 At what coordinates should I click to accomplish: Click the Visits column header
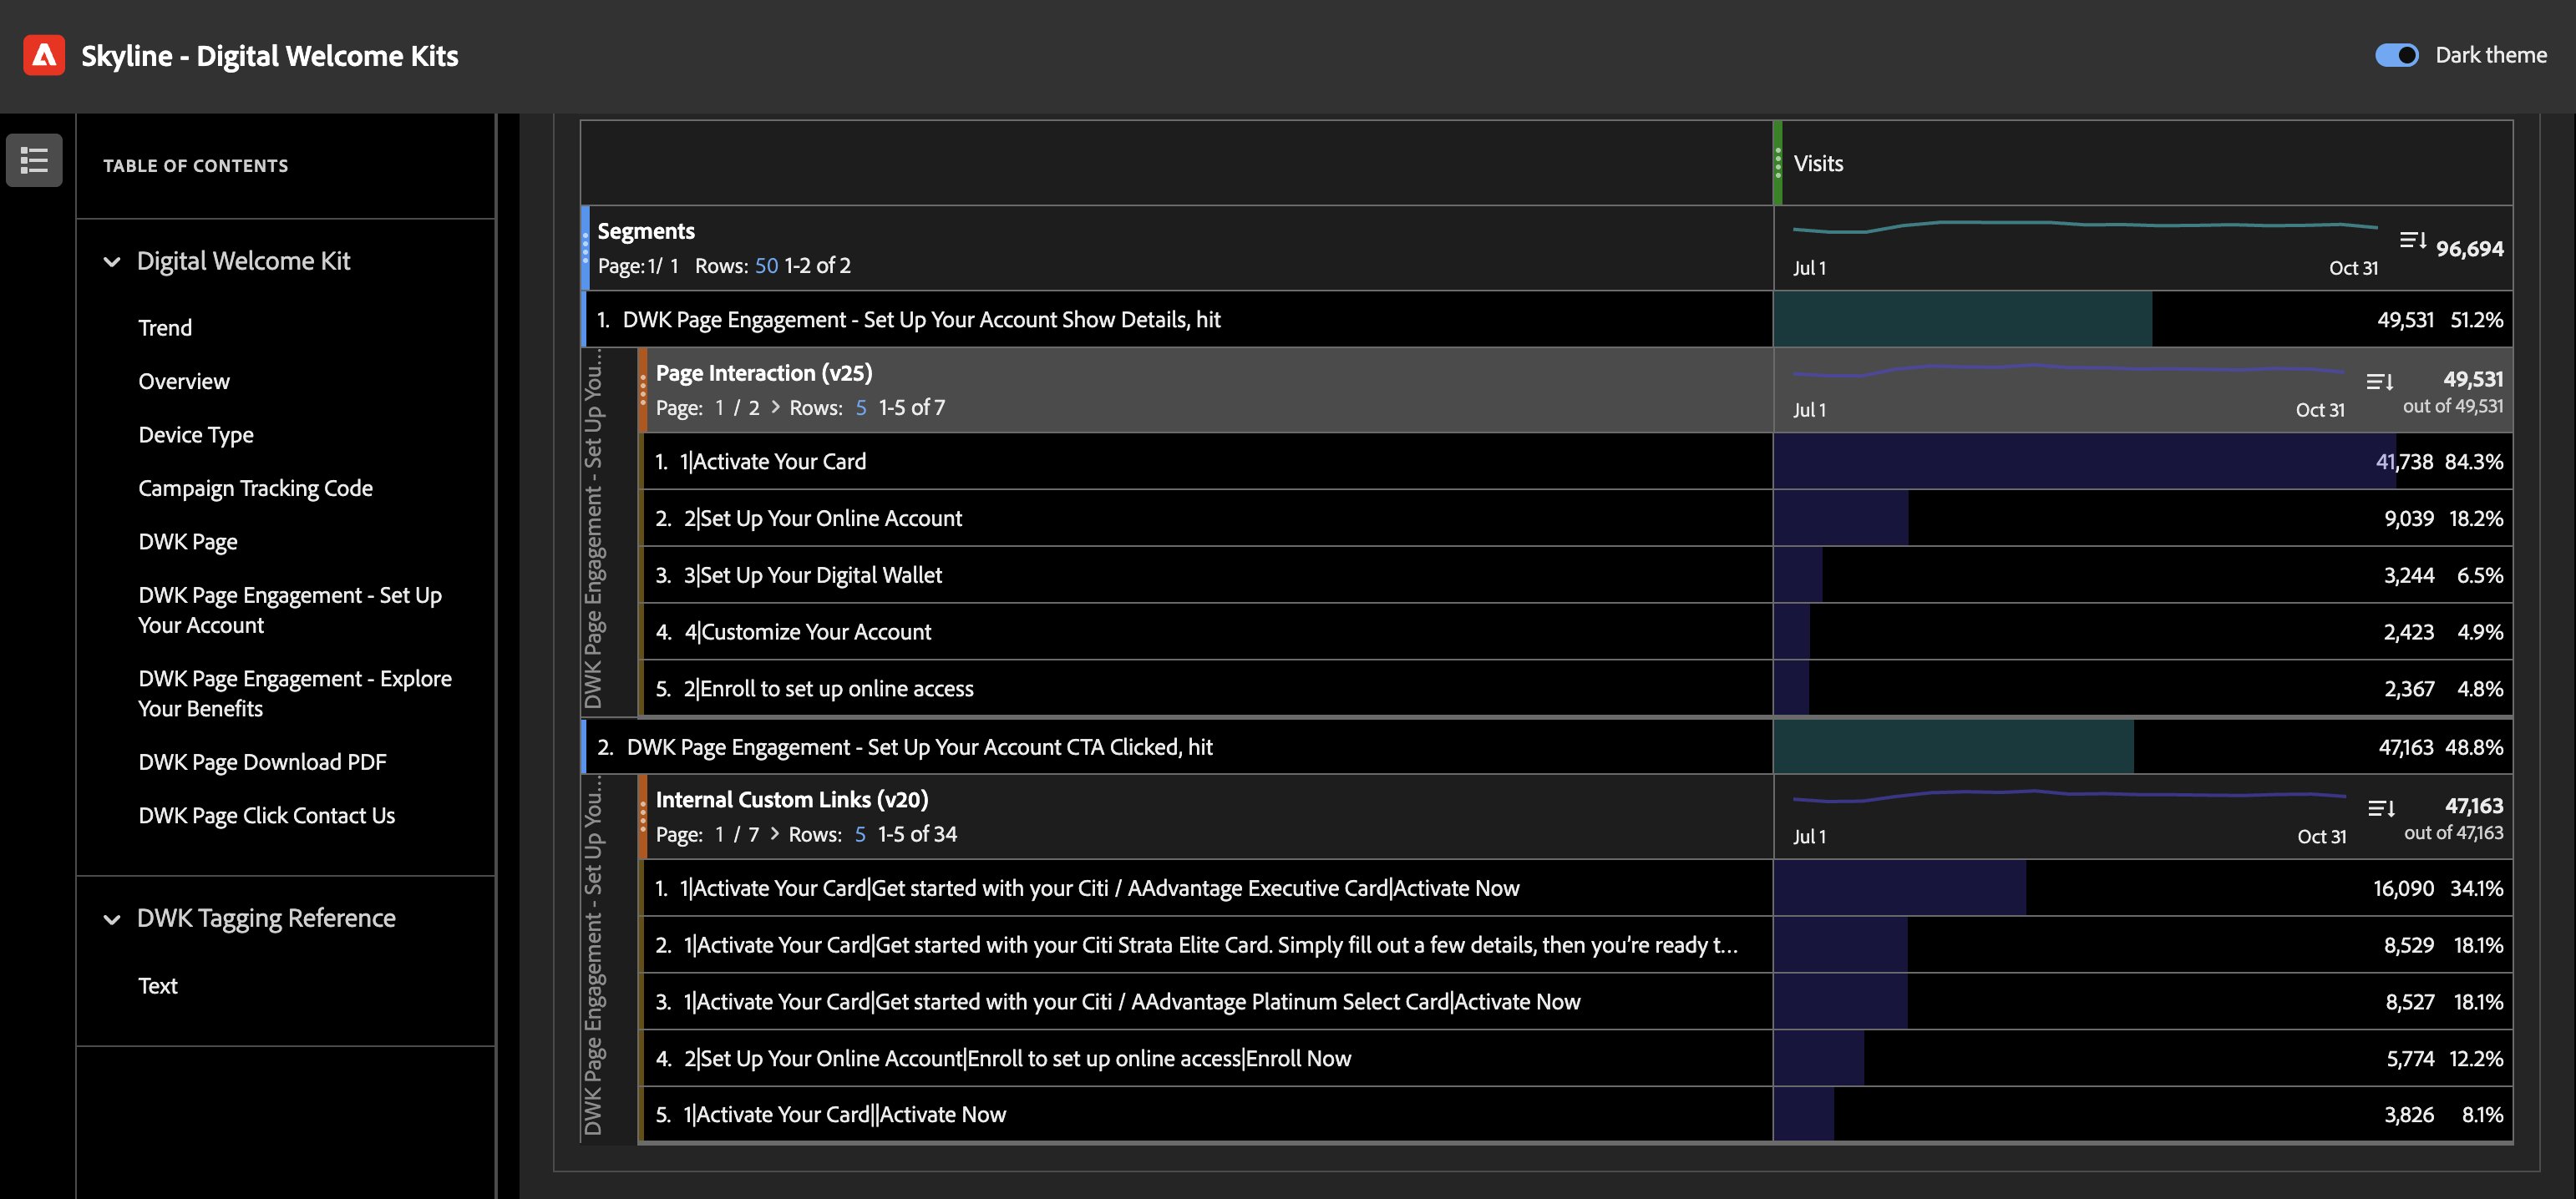pyautogui.click(x=1818, y=163)
